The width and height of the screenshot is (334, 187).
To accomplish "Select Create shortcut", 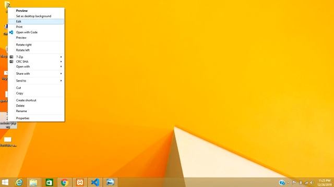I will tap(26, 100).
